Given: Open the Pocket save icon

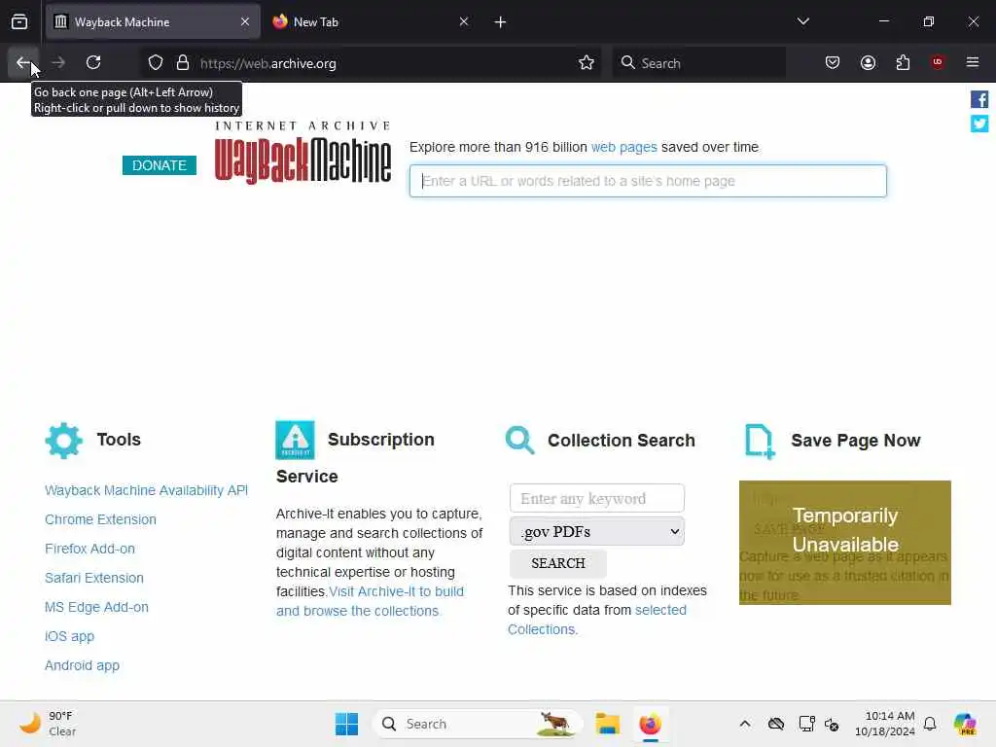Looking at the screenshot, I should tap(833, 62).
